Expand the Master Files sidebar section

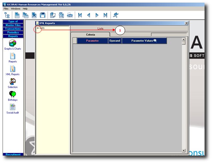click(13, 25)
